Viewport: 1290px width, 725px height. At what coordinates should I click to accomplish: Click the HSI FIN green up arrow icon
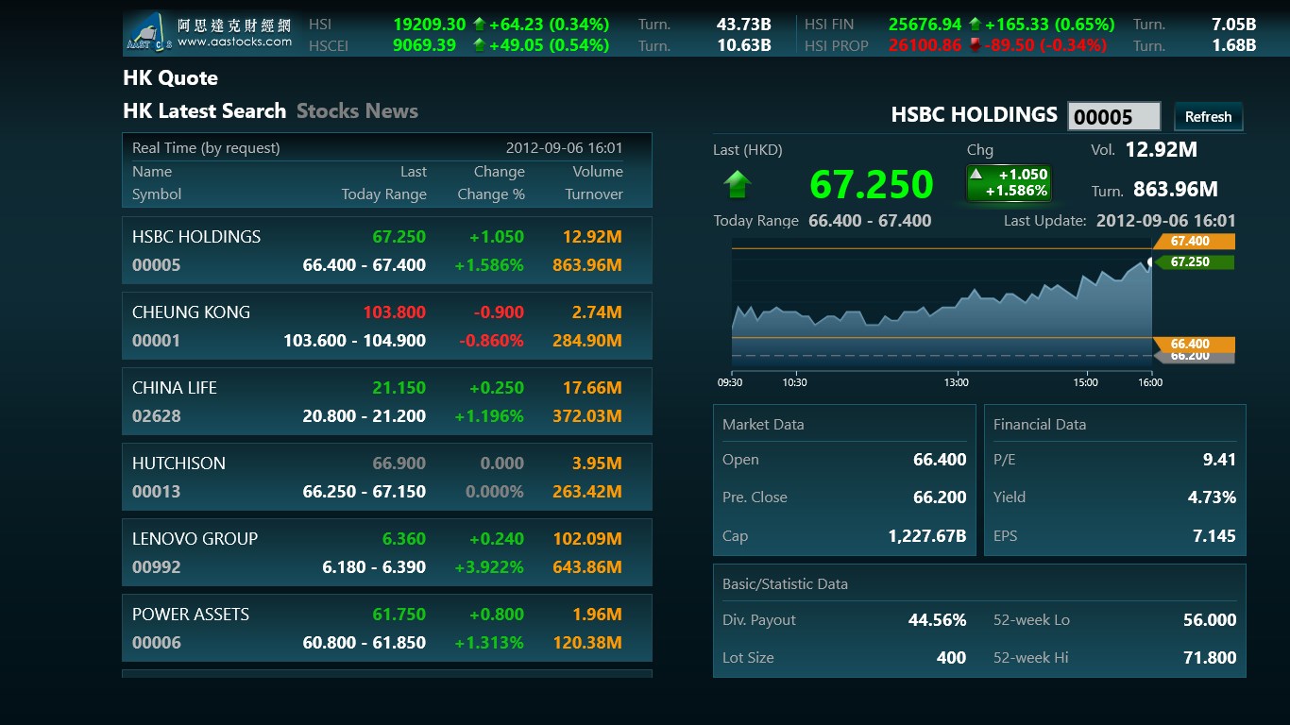point(975,25)
